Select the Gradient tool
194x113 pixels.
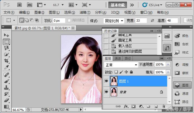(6, 107)
